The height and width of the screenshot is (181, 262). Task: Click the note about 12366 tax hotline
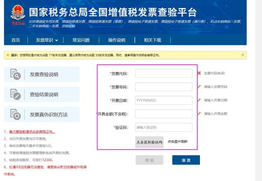[29, 160]
